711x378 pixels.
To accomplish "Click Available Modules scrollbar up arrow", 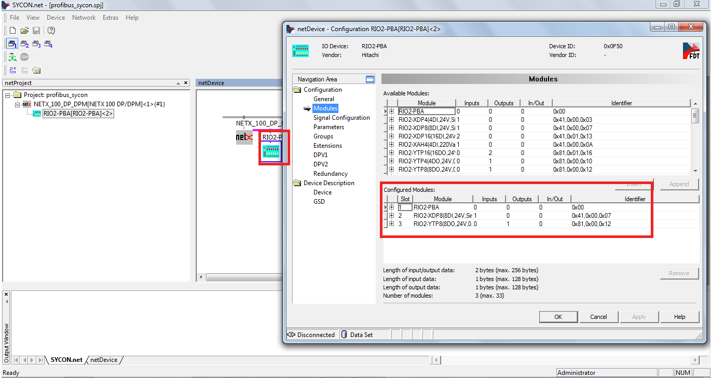I will pyautogui.click(x=695, y=103).
